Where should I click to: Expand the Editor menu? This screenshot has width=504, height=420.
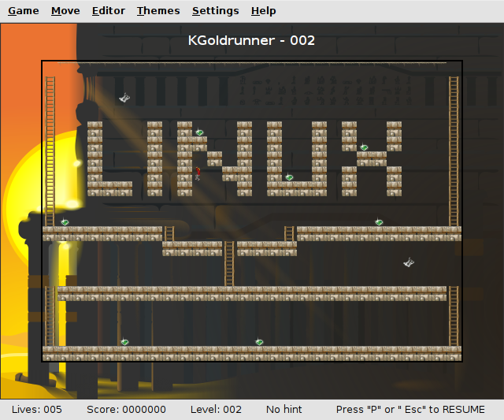pyautogui.click(x=108, y=11)
